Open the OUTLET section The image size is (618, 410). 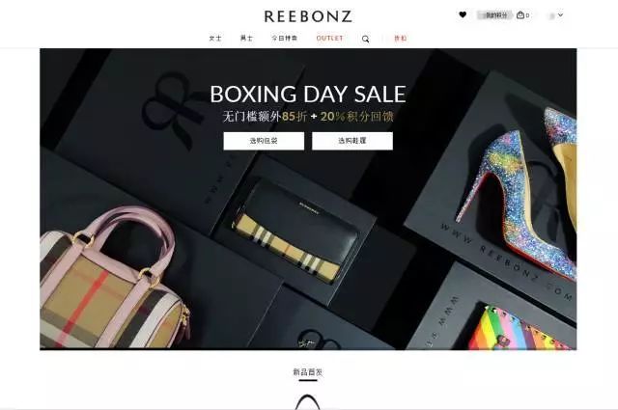click(x=330, y=39)
